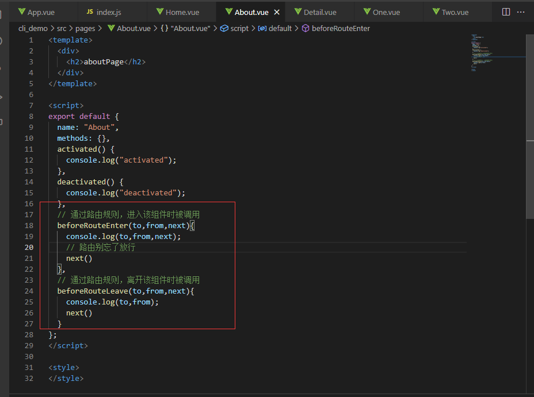The width and height of the screenshot is (534, 397).
Task: Click the next() call on line 26
Action: click(x=79, y=313)
